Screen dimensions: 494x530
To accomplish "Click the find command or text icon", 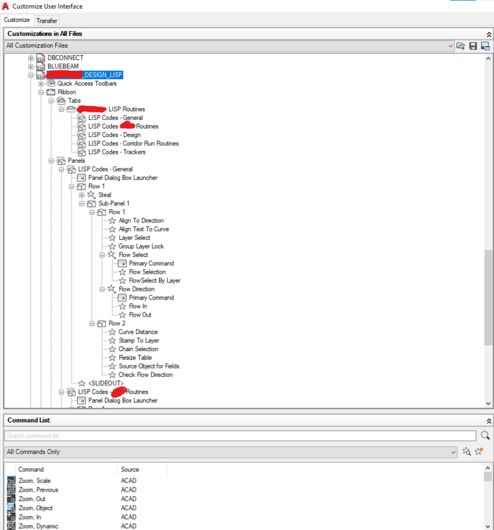I will [x=466, y=451].
